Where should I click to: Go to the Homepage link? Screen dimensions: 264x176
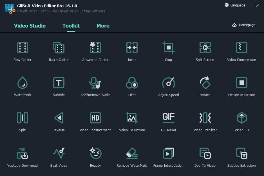click(x=243, y=25)
